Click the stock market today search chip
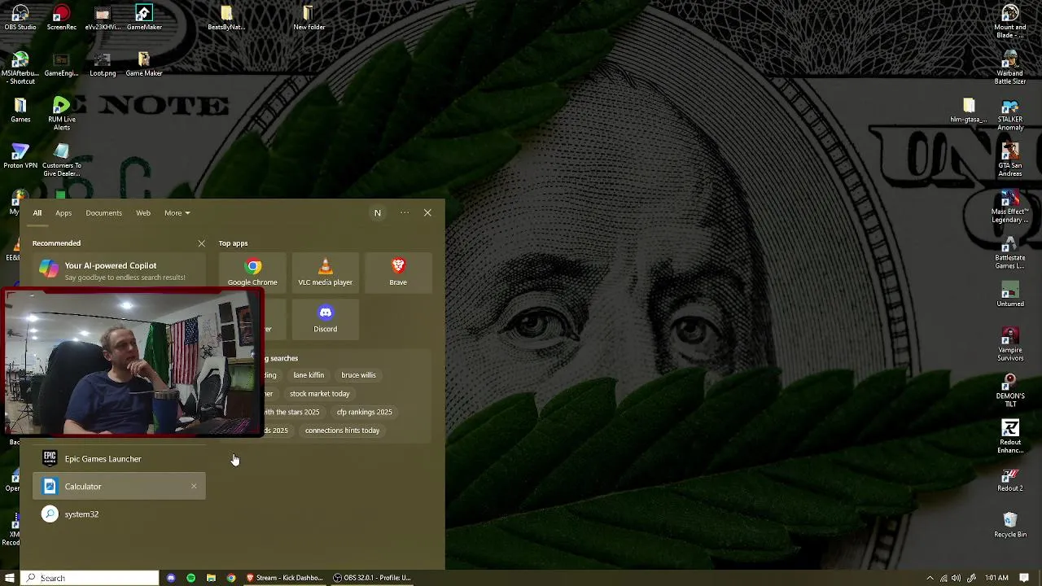The image size is (1042, 586). (x=319, y=394)
